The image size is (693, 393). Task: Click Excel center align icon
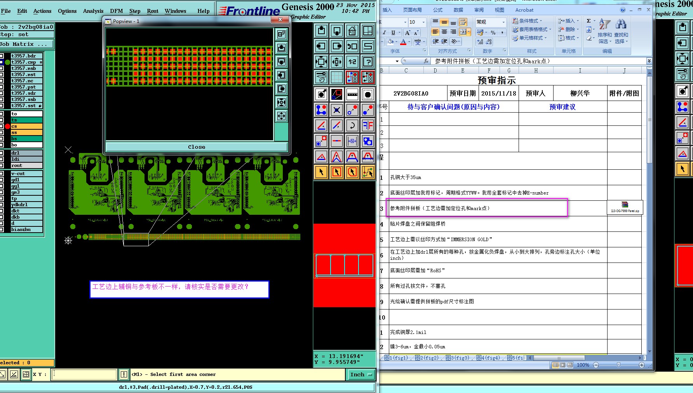pos(444,32)
